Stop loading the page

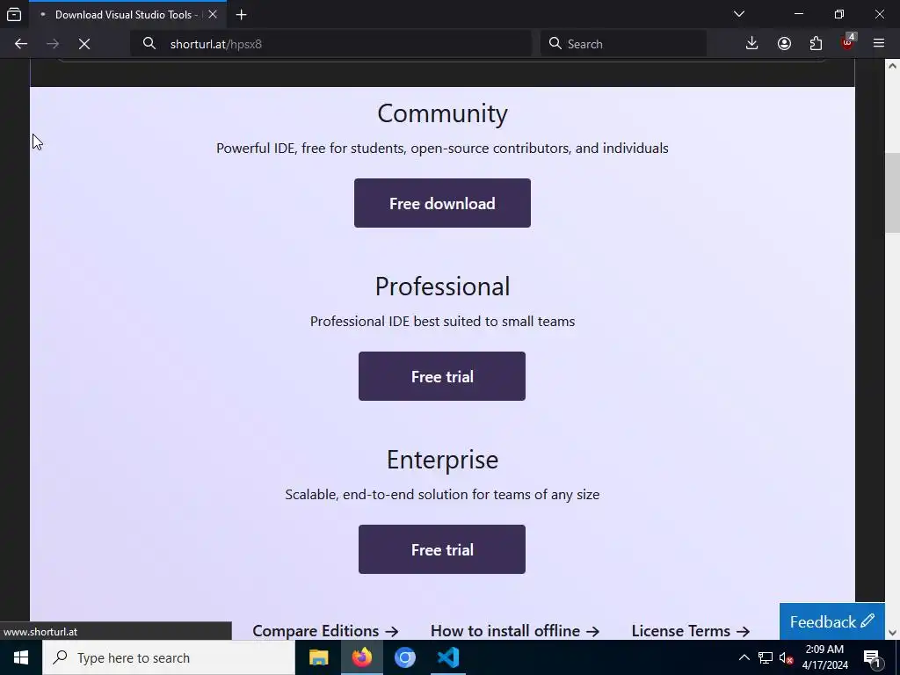coord(84,44)
